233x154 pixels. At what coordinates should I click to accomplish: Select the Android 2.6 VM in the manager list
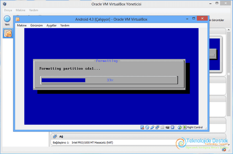(x=8, y=33)
